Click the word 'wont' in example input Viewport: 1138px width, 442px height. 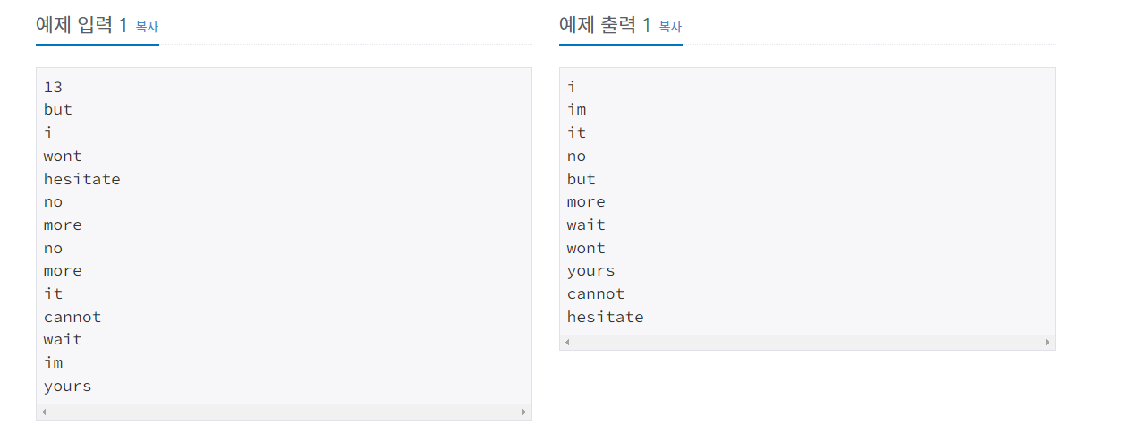[63, 156]
